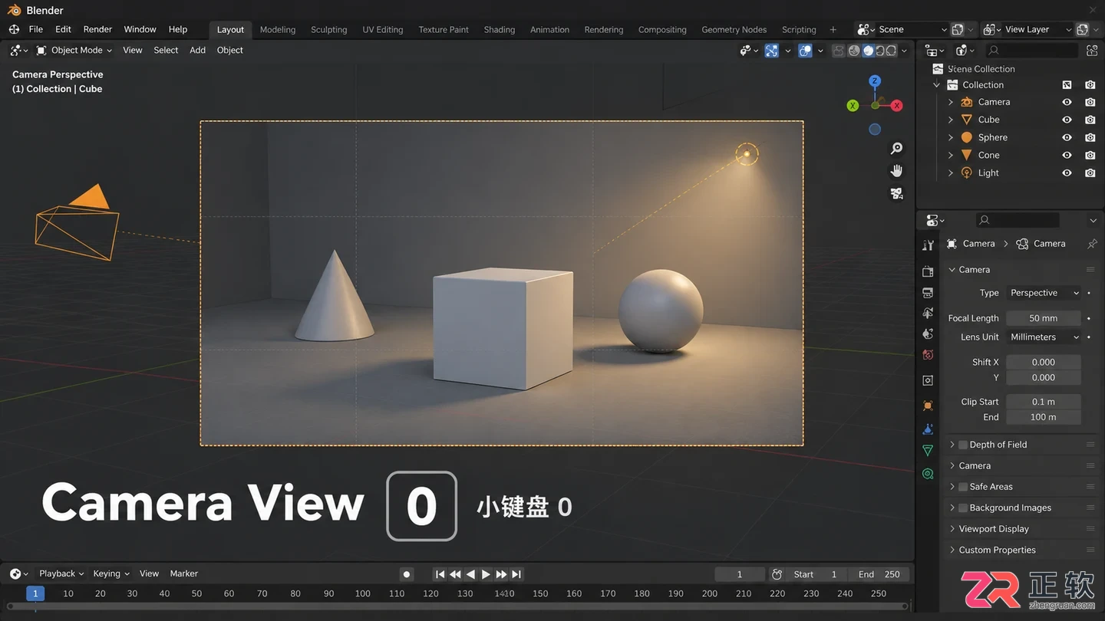Open the Lens Unit Millimeters dropdown
Viewport: 1105px width, 621px height.
(1044, 337)
